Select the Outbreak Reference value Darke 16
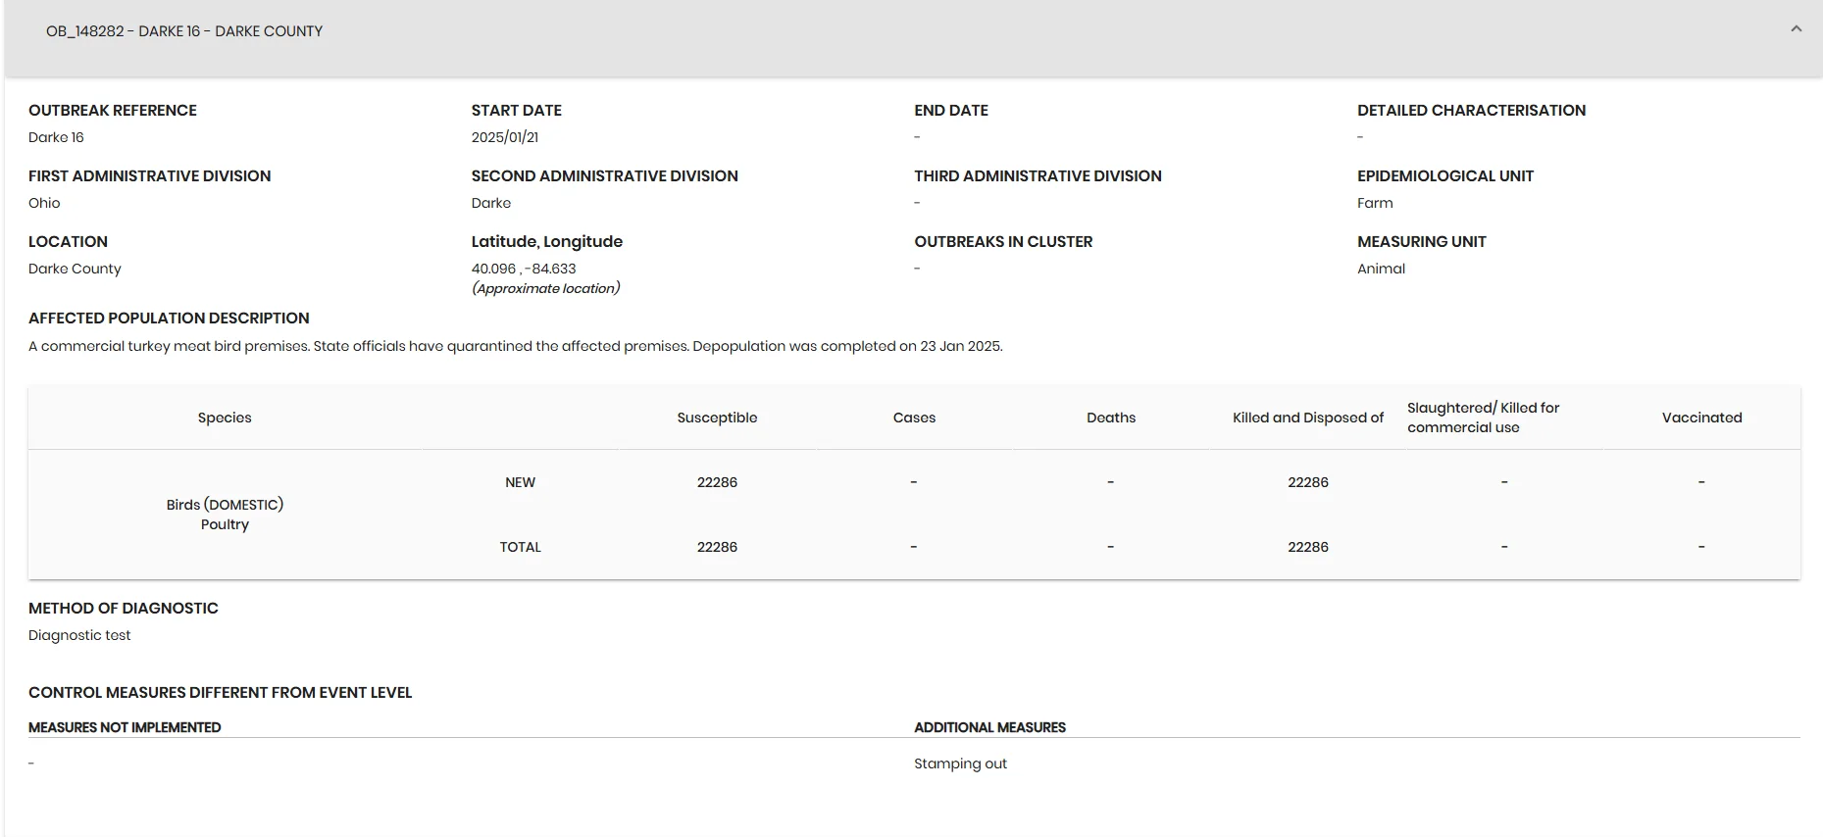This screenshot has height=837, width=1823. tap(56, 137)
